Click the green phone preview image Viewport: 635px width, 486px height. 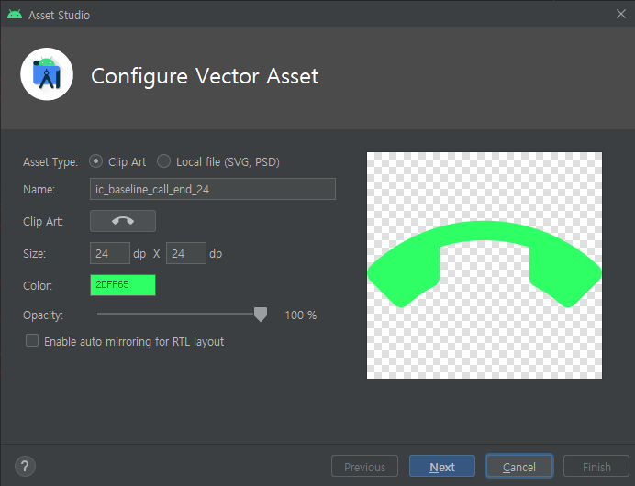coord(485,265)
